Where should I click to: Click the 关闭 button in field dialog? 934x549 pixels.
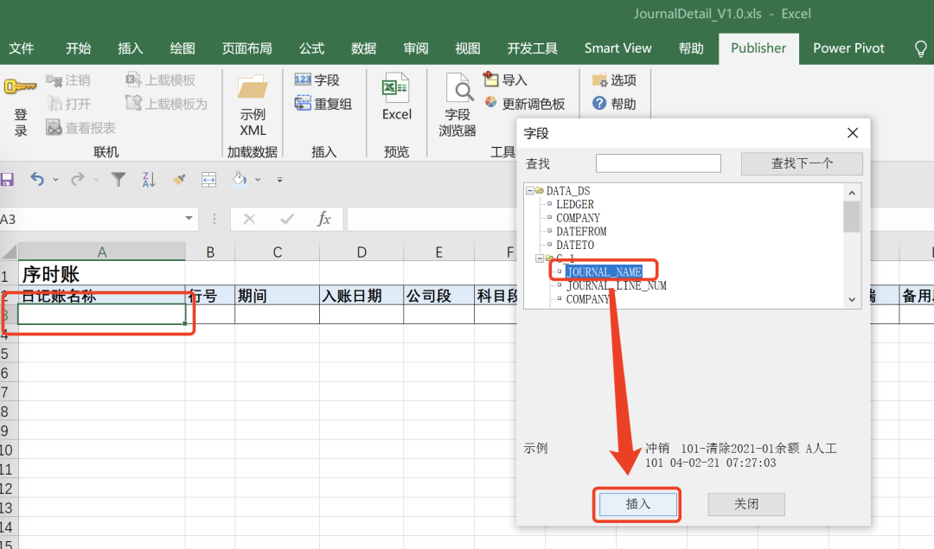click(x=746, y=504)
